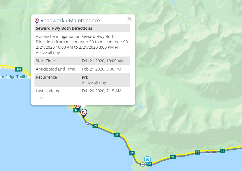This screenshot has height=171, width=242.
Task: Click the roadwork marker near mile 99
Action: coord(84,113)
